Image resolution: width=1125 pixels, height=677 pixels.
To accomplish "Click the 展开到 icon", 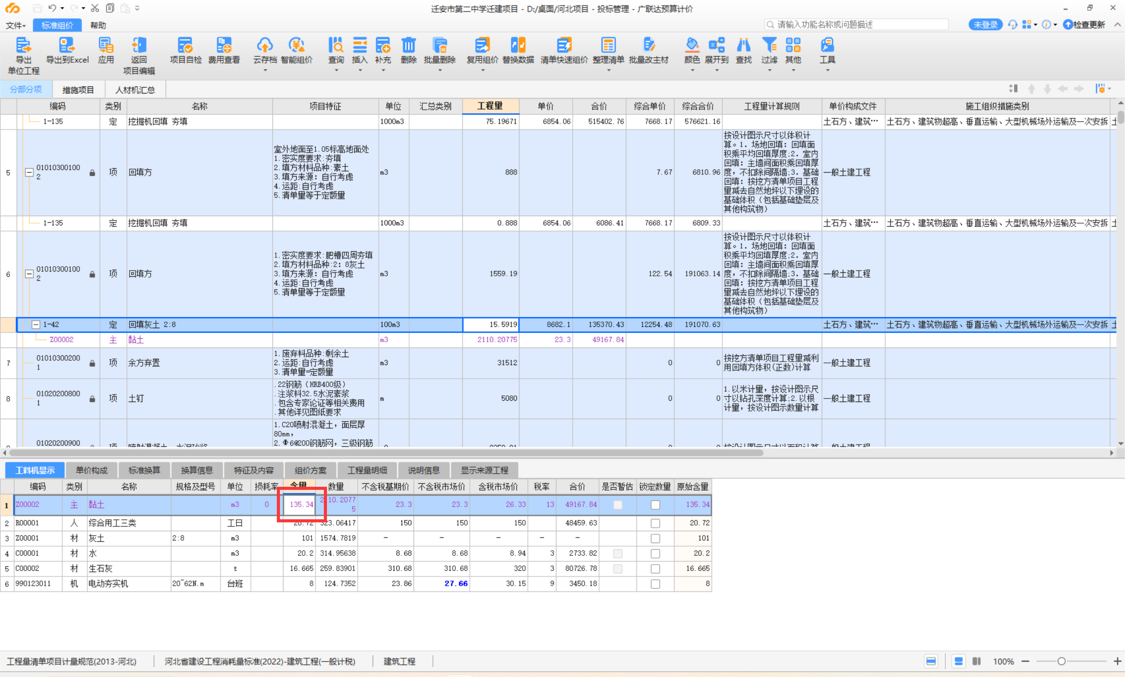I will (717, 45).
